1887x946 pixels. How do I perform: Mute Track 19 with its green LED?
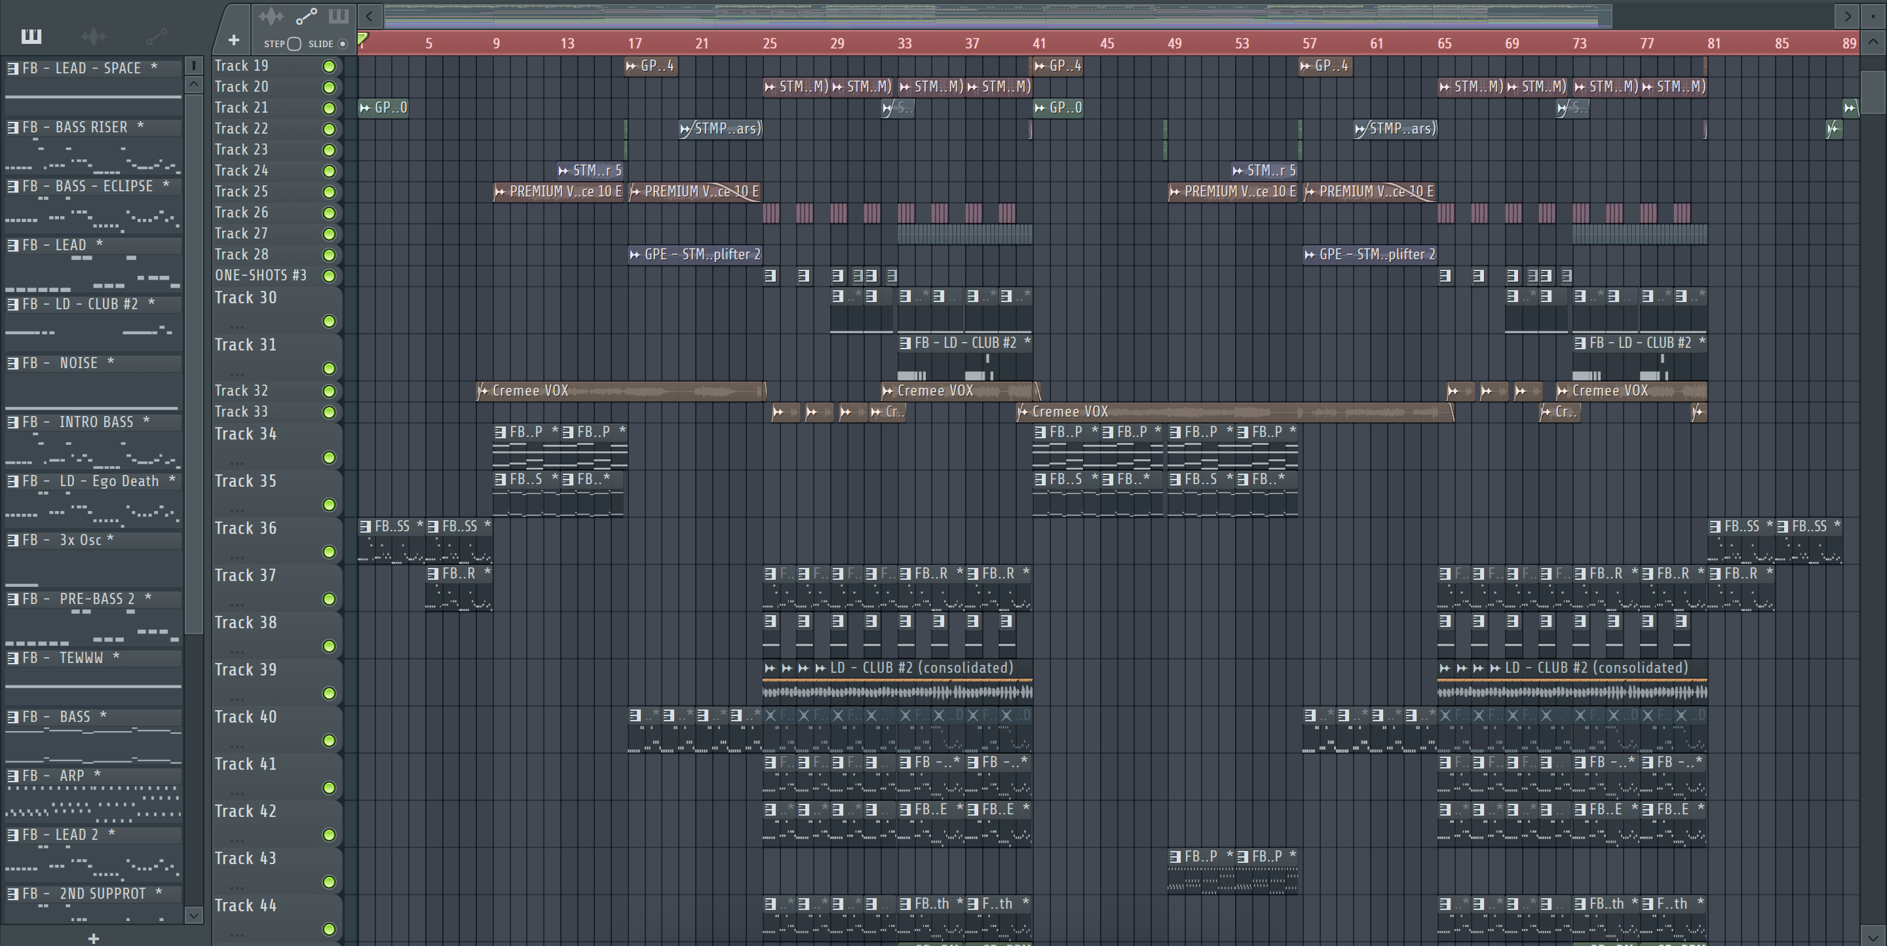329,67
